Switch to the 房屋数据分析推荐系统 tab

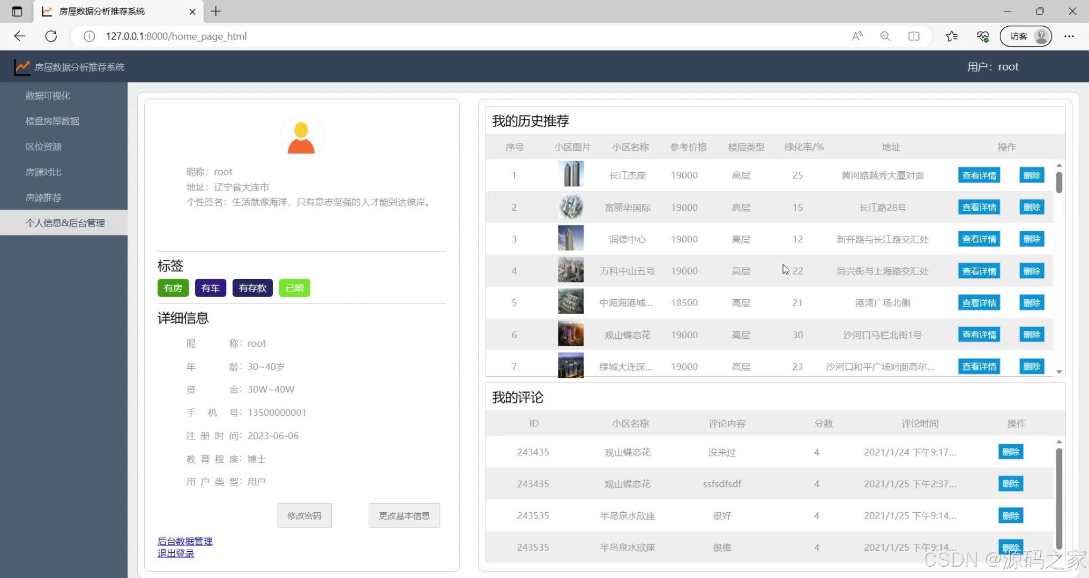pyautogui.click(x=107, y=11)
